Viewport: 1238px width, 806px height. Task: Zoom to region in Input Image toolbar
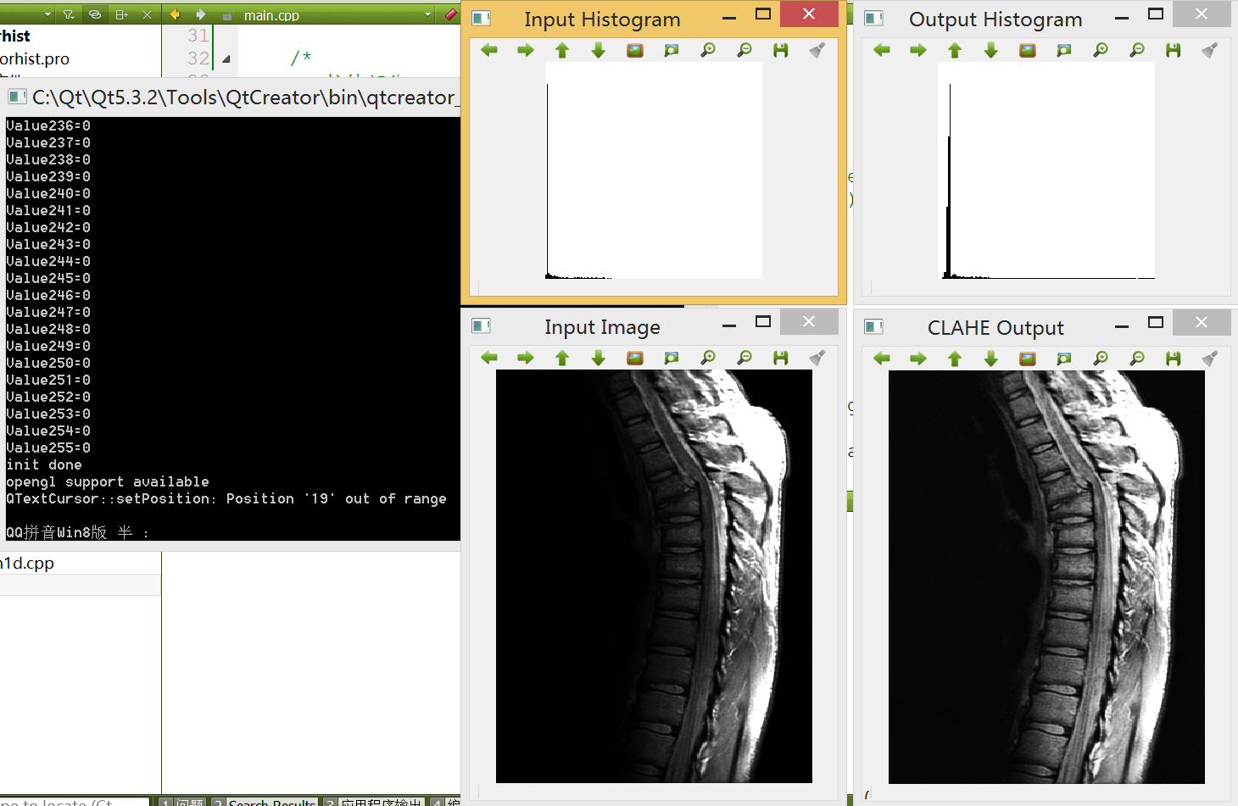click(672, 358)
